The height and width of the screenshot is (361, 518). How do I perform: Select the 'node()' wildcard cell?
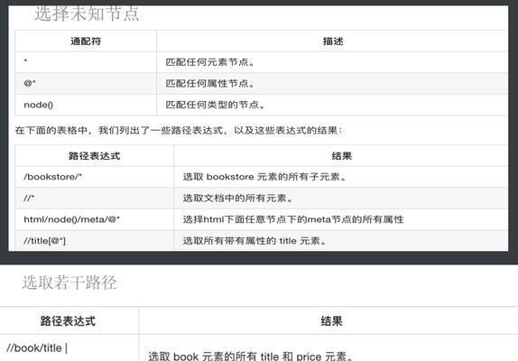point(86,105)
